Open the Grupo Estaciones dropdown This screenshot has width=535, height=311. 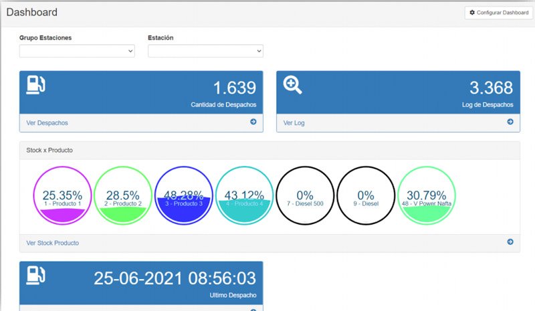pos(77,51)
